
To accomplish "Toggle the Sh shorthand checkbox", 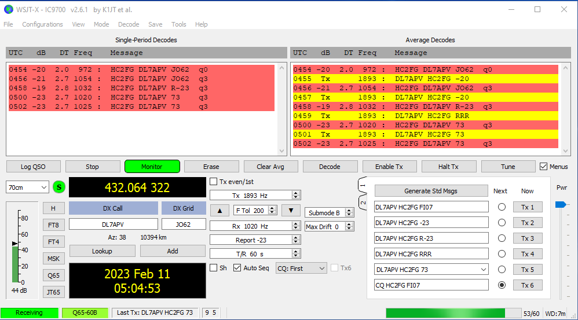I will point(214,268).
